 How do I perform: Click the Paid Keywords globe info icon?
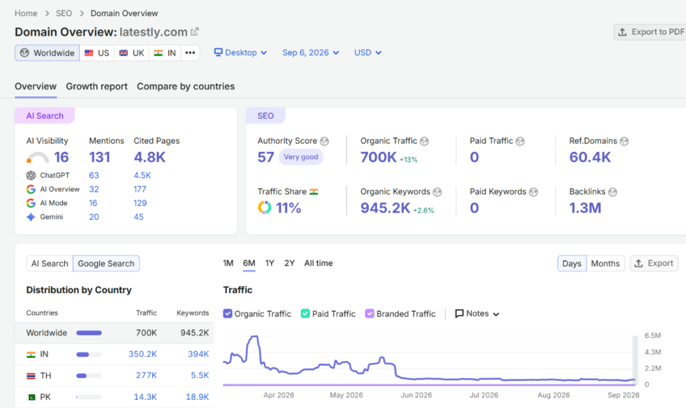(533, 192)
